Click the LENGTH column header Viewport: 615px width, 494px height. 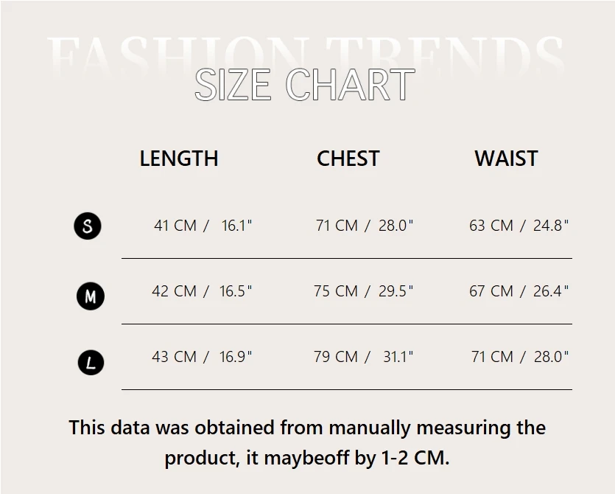click(179, 159)
